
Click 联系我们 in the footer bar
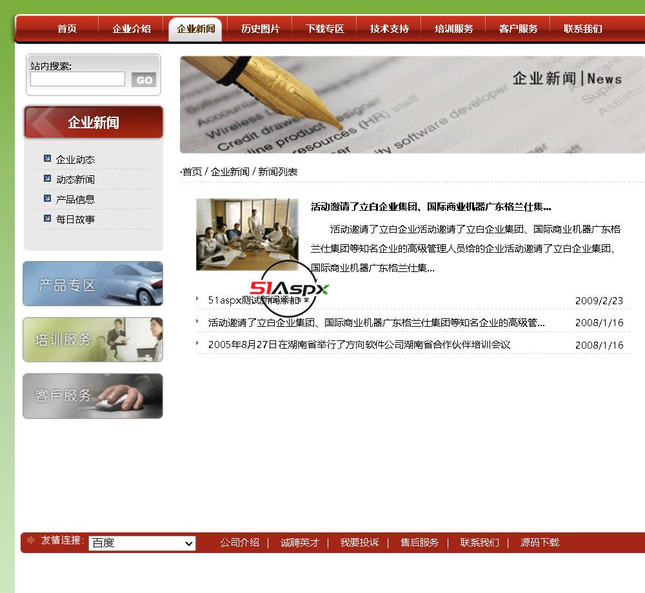pos(480,543)
